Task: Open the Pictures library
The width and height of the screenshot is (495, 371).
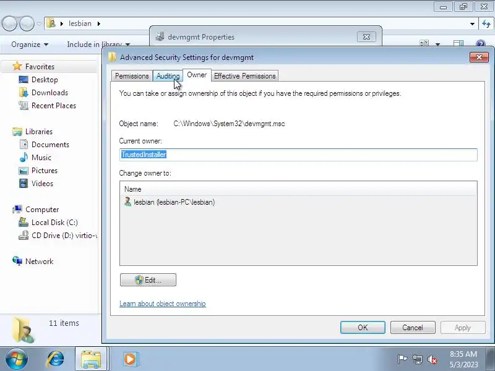Action: pyautogui.click(x=45, y=171)
